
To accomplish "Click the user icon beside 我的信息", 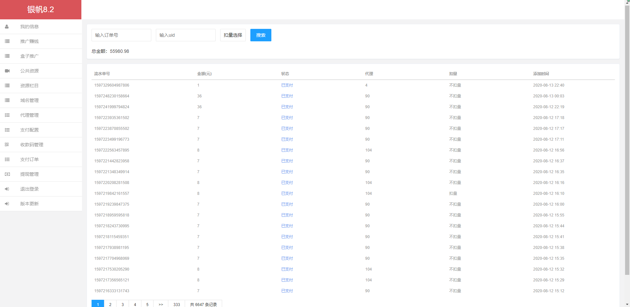I will [x=7, y=27].
